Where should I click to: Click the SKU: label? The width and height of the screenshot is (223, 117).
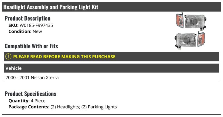pos(13,25)
